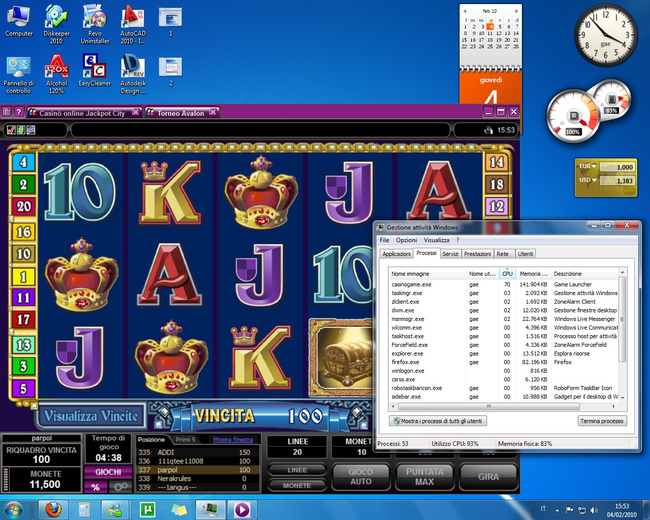Image resolution: width=650 pixels, height=520 pixels.
Task: Open the Computer desktop icon
Action: tap(19, 21)
